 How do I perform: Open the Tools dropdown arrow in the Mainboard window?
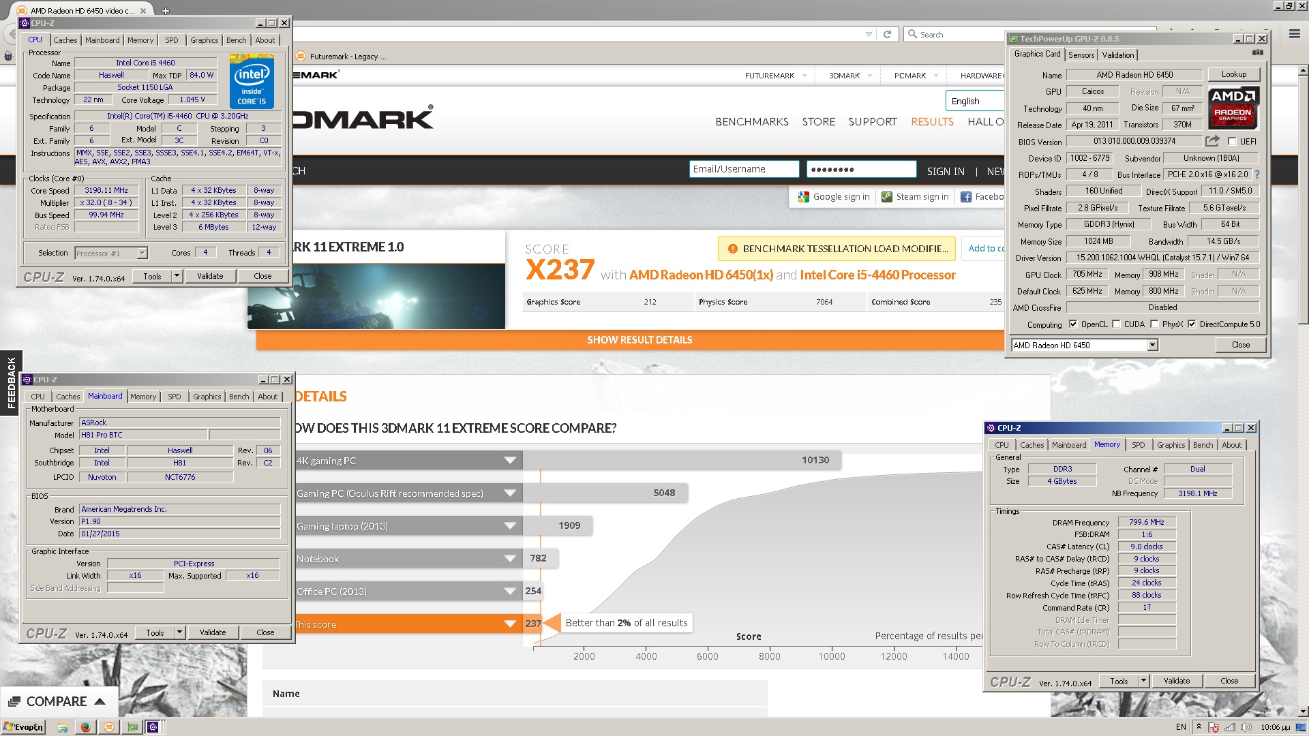pos(179,632)
